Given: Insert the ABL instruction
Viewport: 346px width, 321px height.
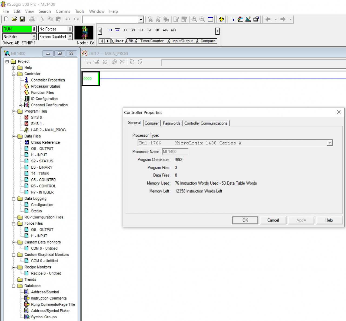Looking at the screenshot, I should [x=165, y=30].
